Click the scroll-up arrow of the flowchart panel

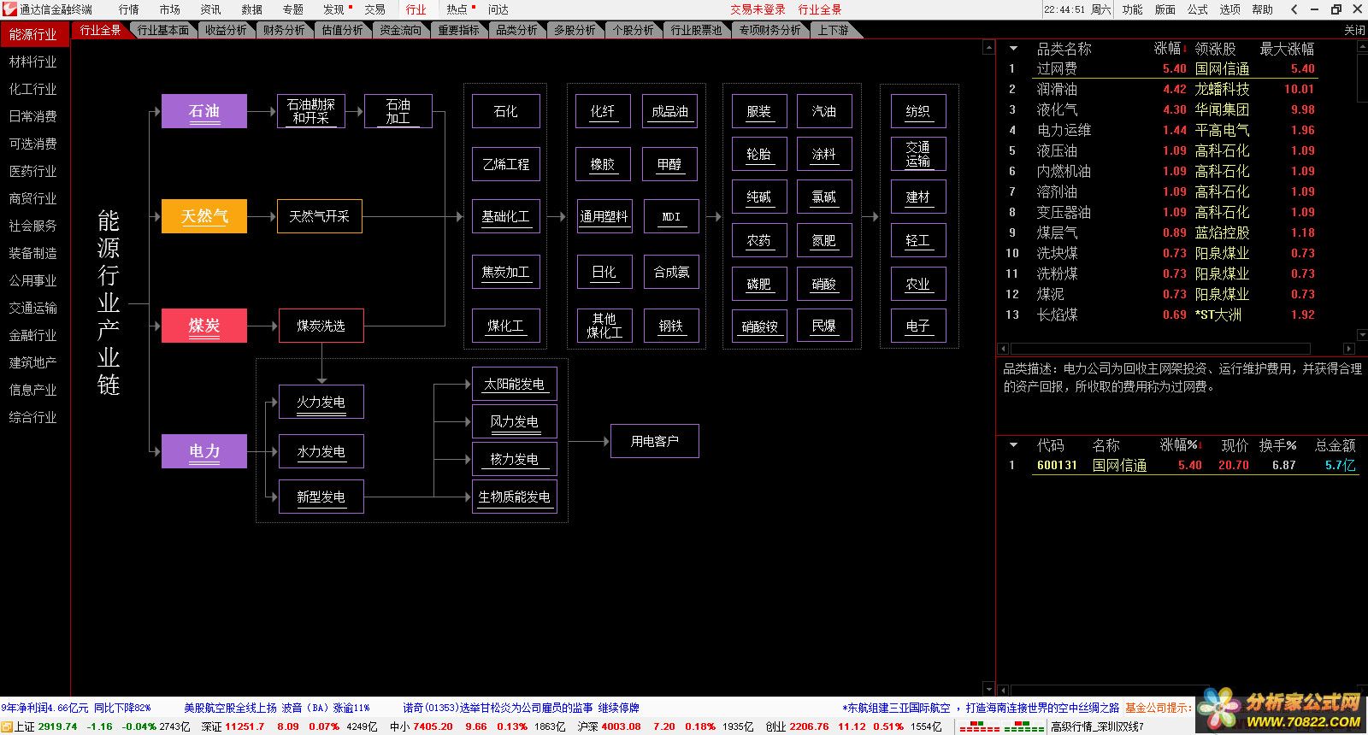pyautogui.click(x=988, y=47)
